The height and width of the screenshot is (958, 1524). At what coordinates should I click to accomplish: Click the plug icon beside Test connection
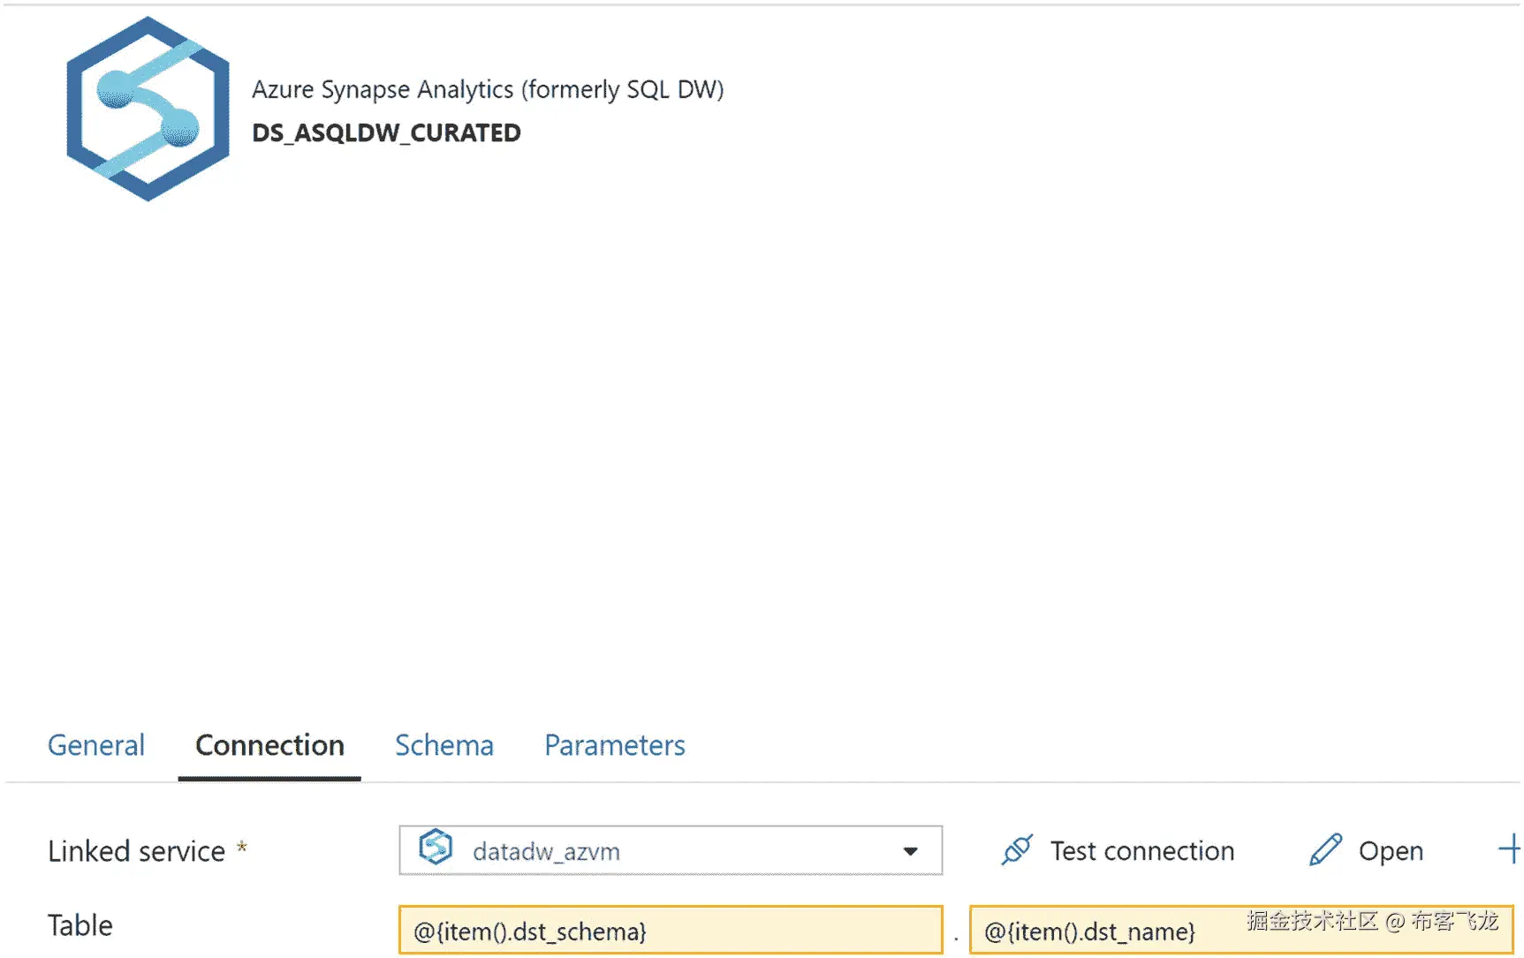click(x=1017, y=850)
